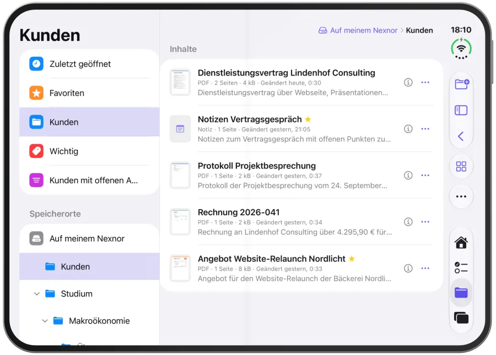Select the Studium folder in tree

[89, 294]
